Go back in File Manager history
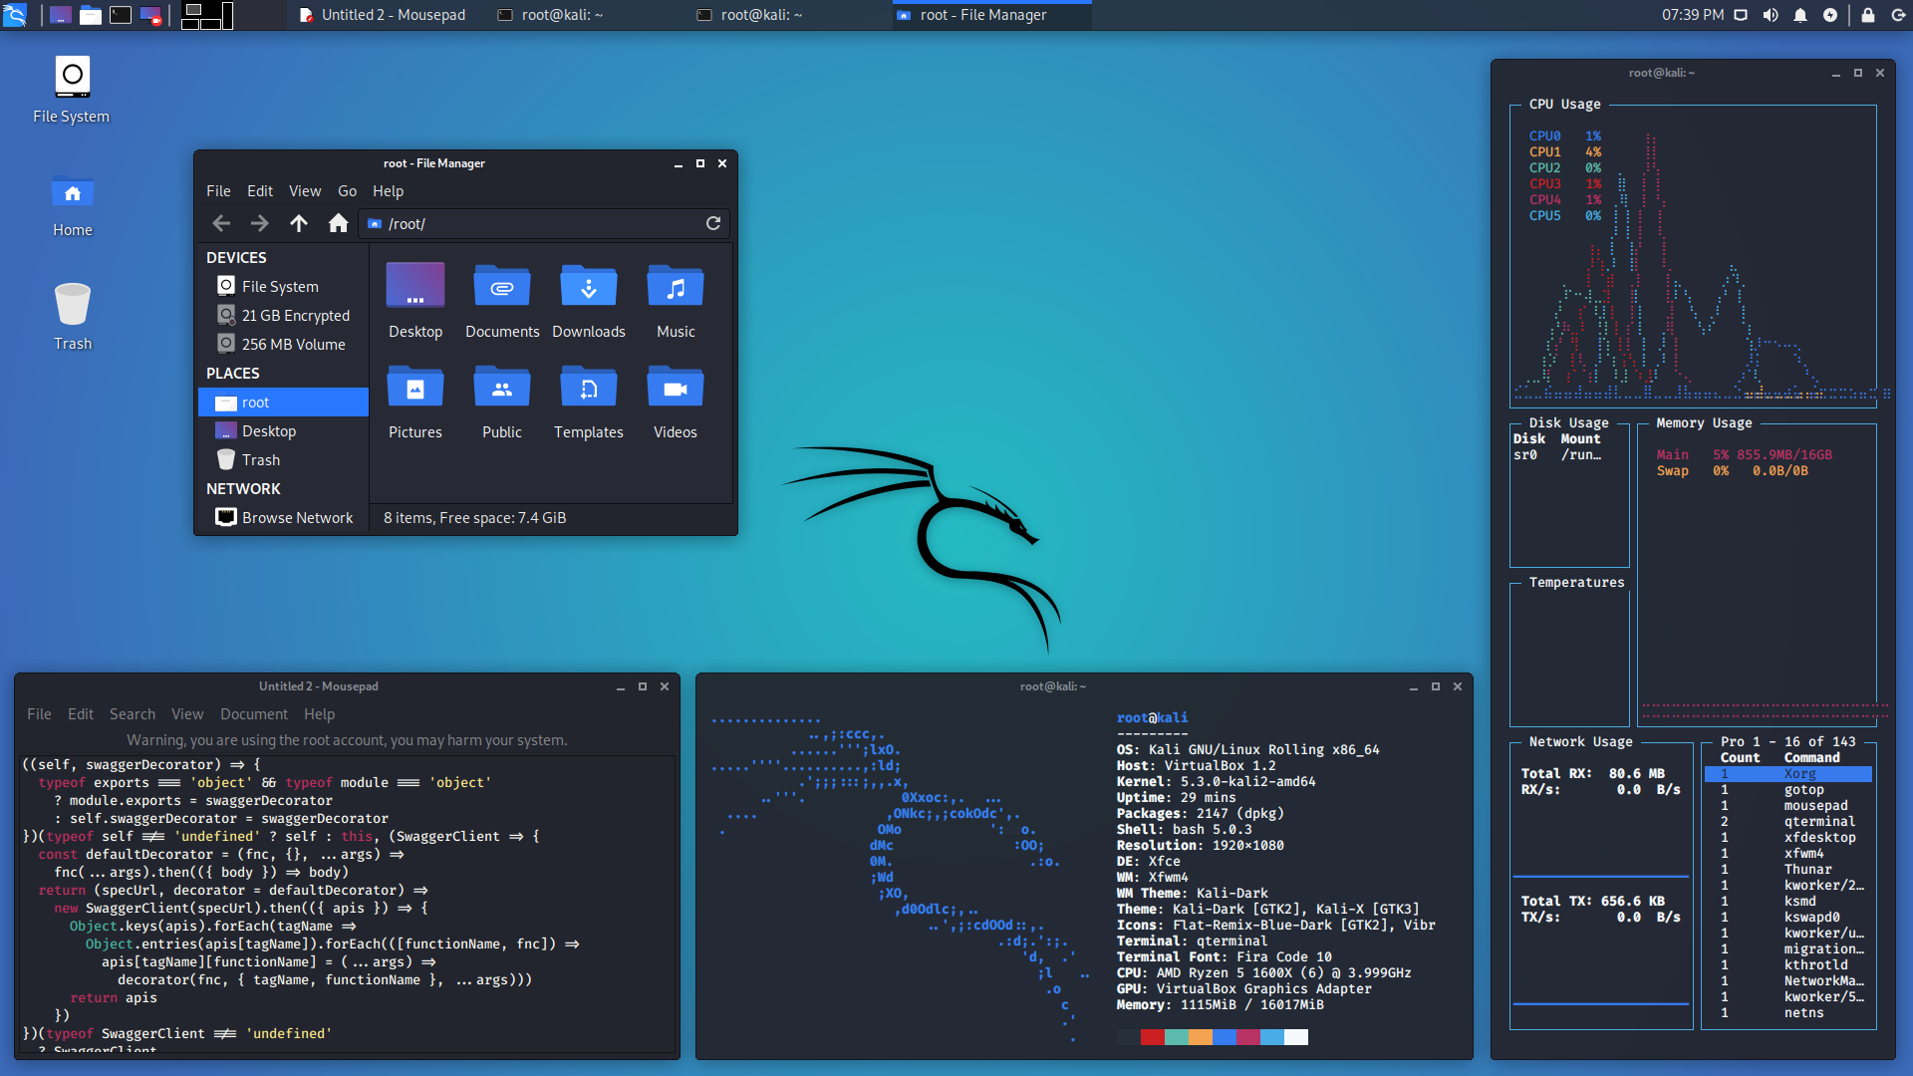The width and height of the screenshot is (1913, 1076). coord(221,223)
